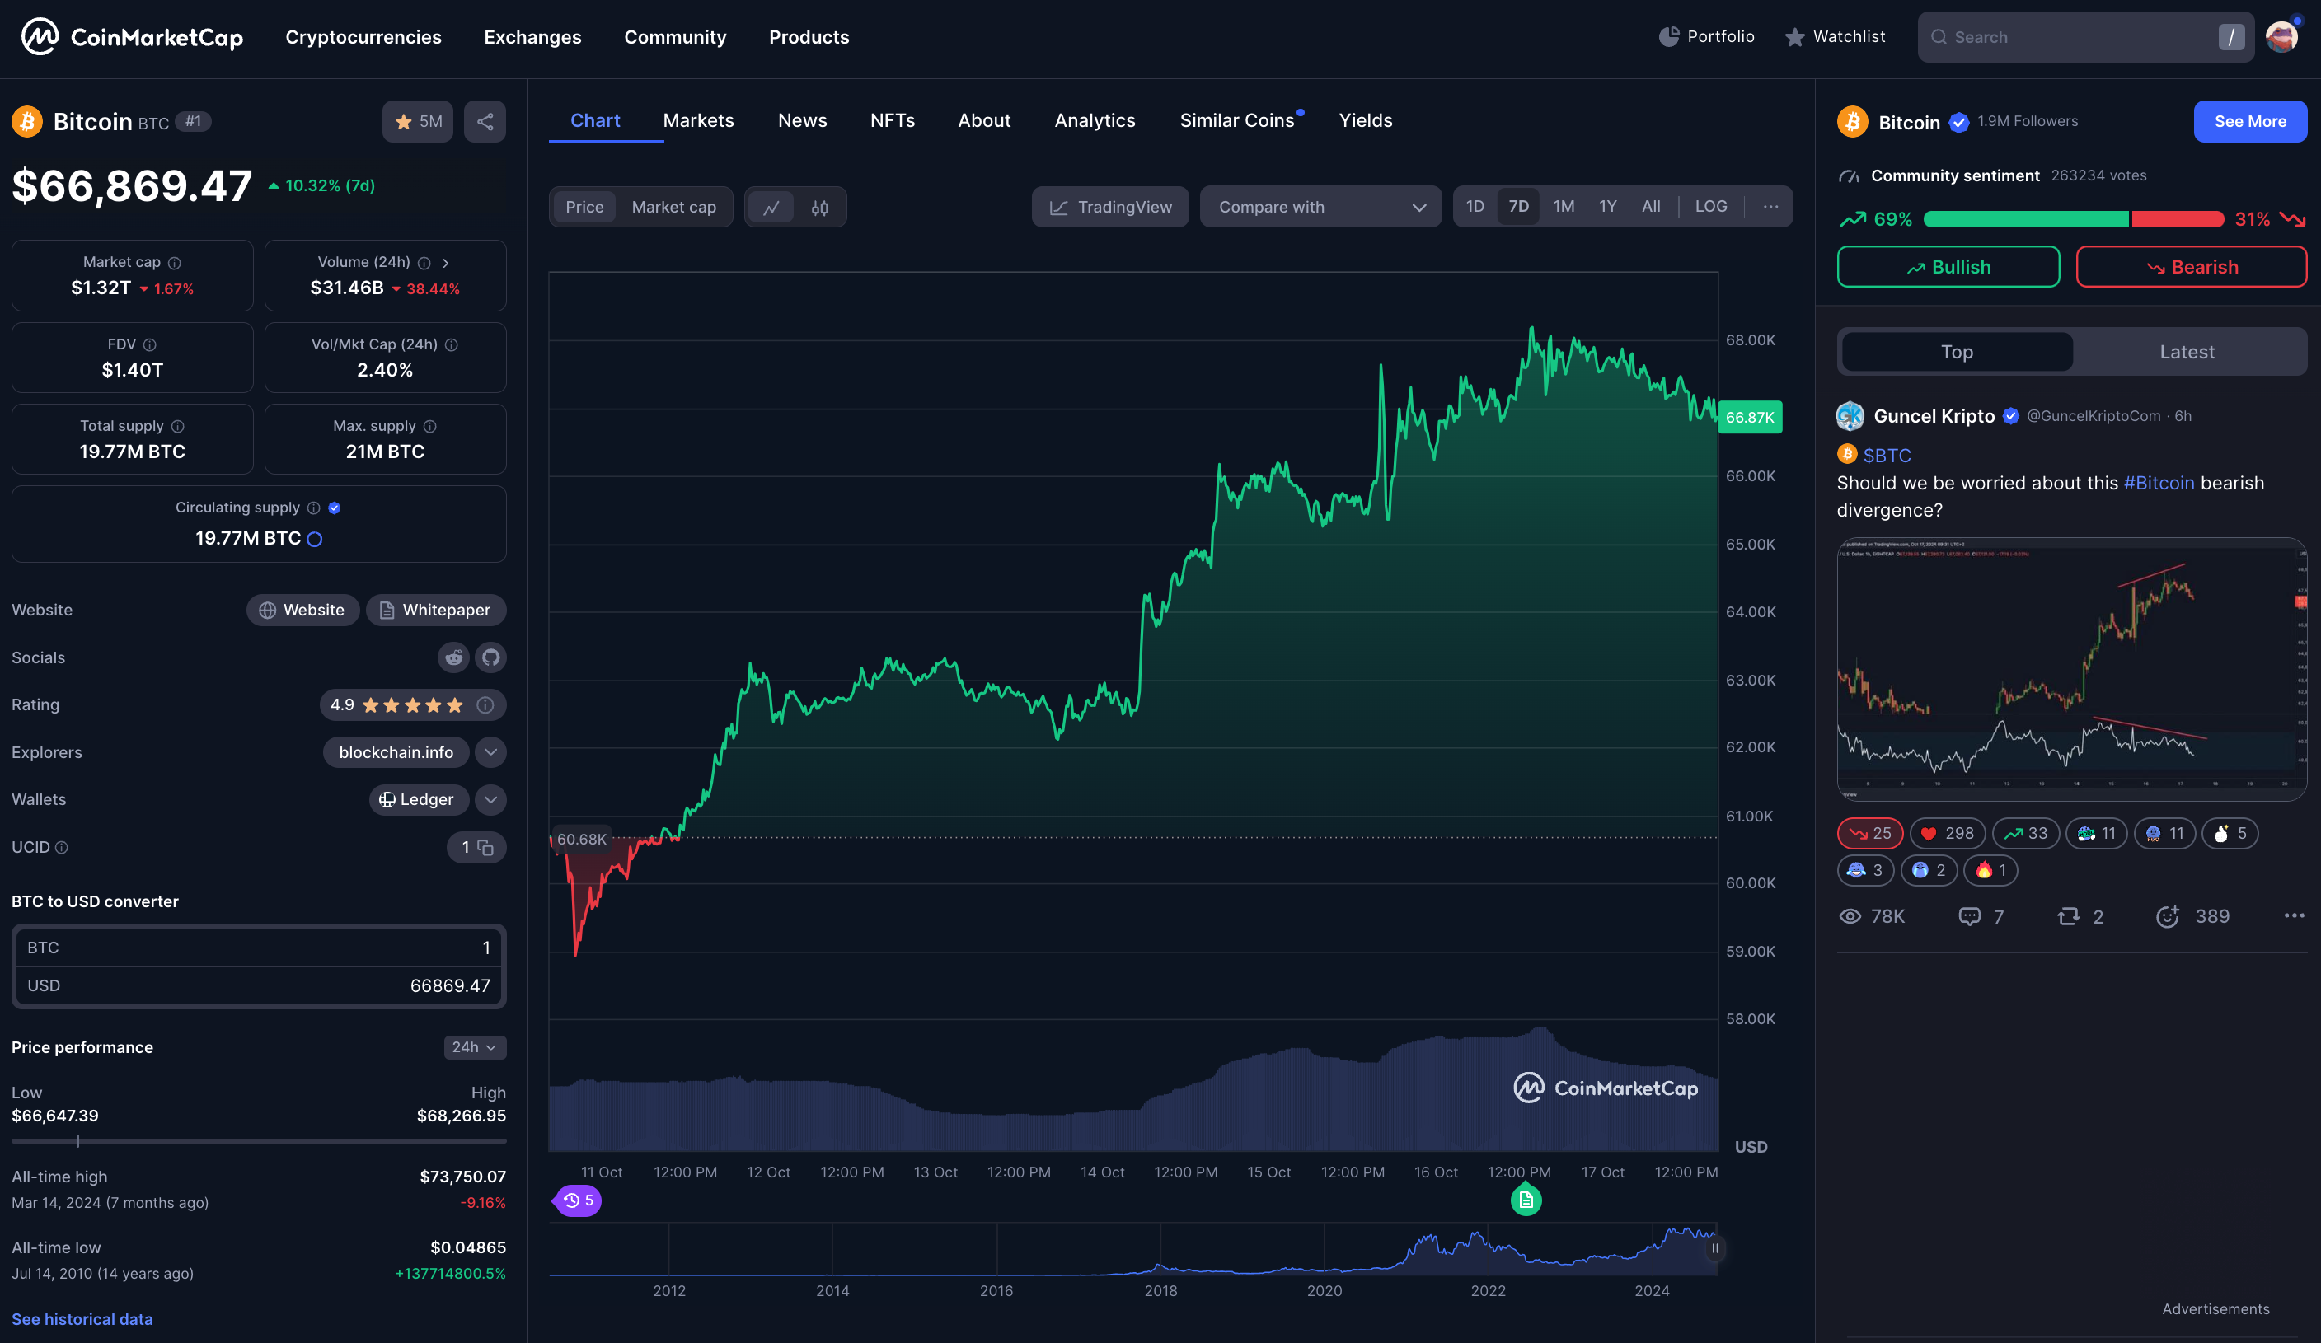Switch to candlestick chart icon
This screenshot has height=1343, width=2321.
click(x=820, y=207)
